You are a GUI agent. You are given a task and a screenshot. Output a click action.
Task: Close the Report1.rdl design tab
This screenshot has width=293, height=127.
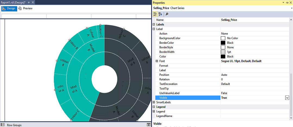tap(33, 2)
